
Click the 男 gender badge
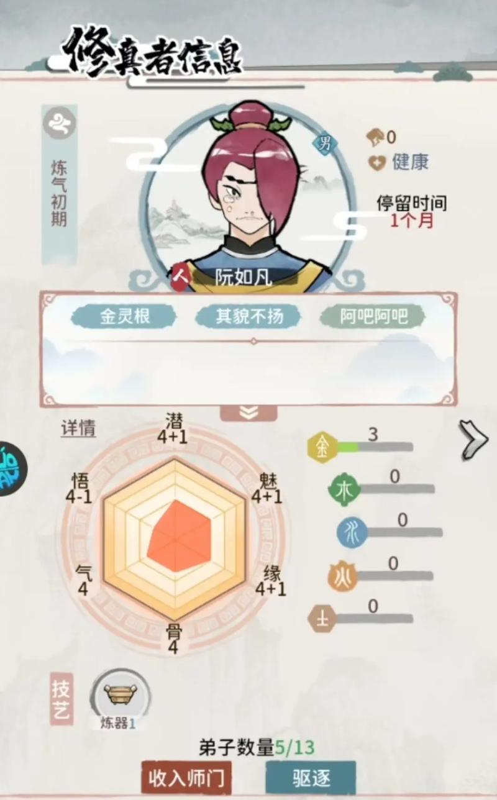click(324, 144)
